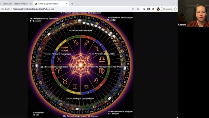Viewport: 209px width, 118px height.
Task: Click "7 - Направление в будущее" label
Action: [x=120, y=111]
